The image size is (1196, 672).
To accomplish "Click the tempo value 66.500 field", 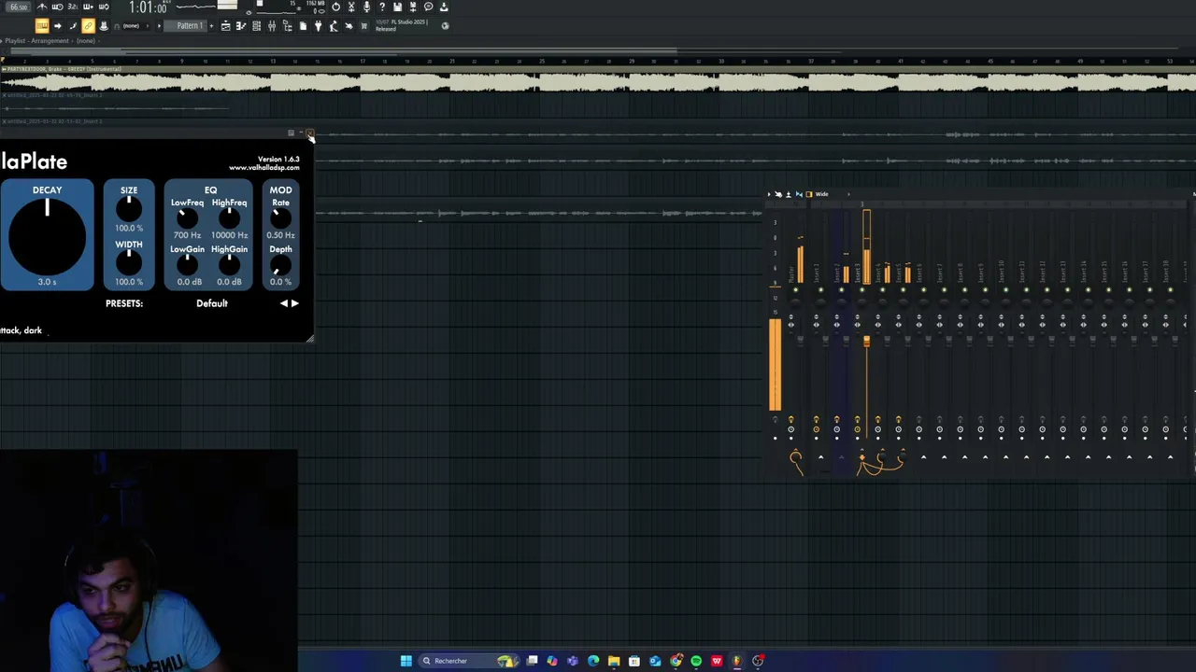I will pos(19,7).
